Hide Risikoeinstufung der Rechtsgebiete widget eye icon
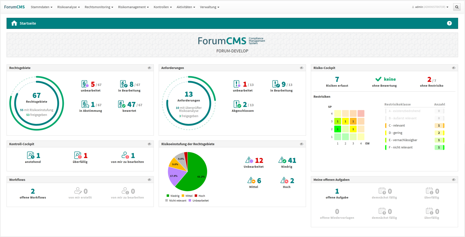This screenshot has width=465, height=237. click(302, 144)
